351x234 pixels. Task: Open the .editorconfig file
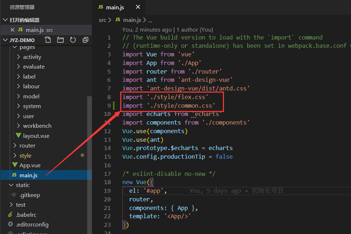32,224
